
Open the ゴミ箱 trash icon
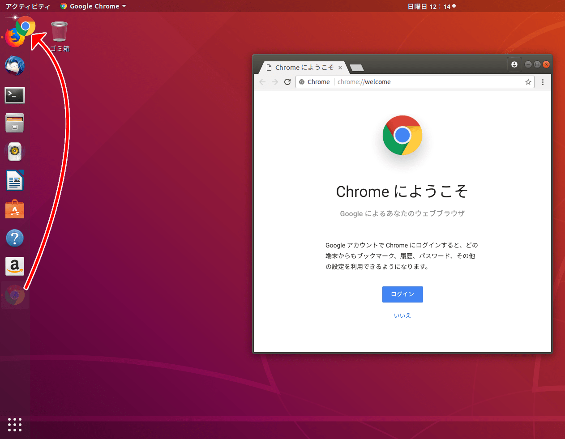[59, 31]
